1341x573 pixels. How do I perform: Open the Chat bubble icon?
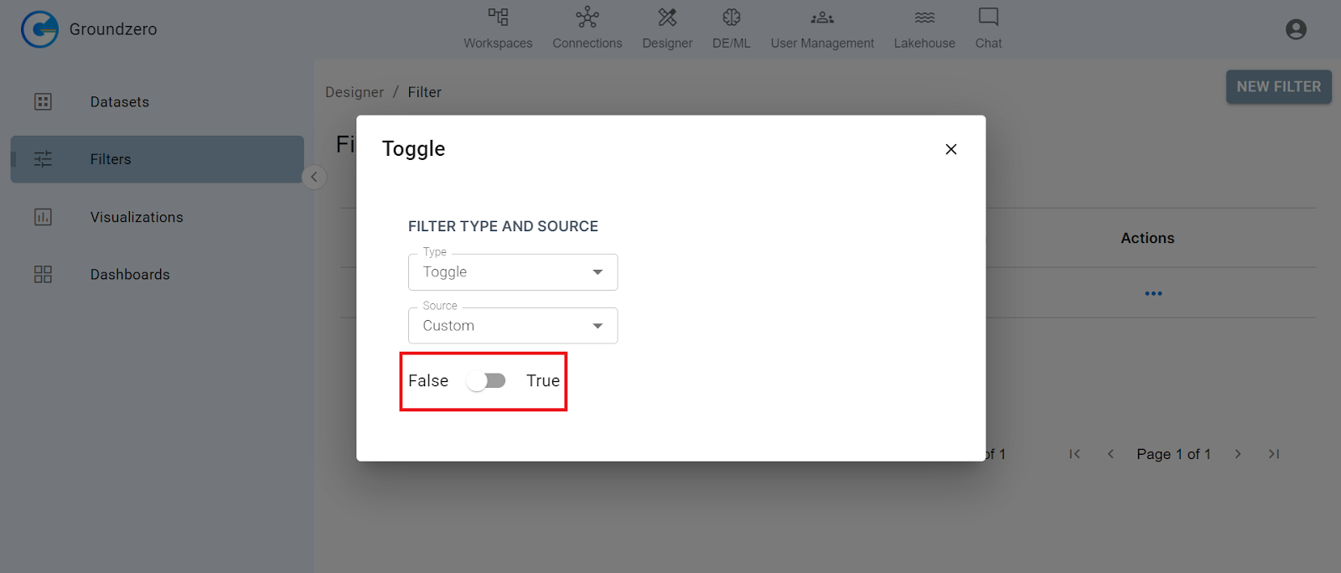click(988, 18)
